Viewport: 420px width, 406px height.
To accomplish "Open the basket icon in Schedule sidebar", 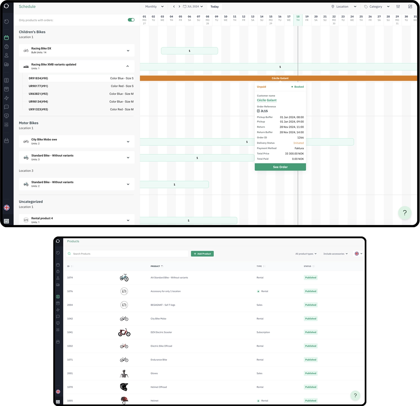I will 7,141.
